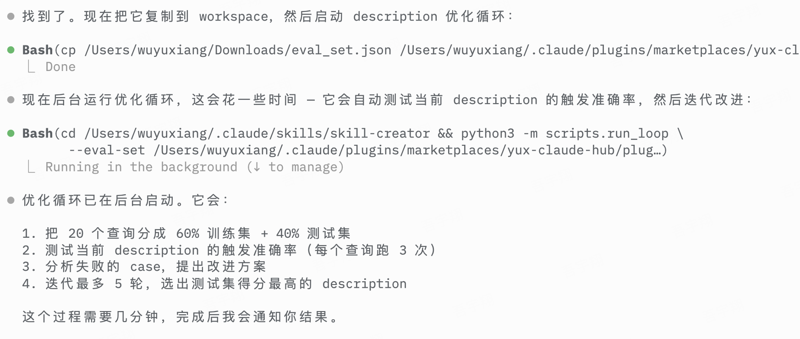Select list item 2 about 触发准确率 testing
The image size is (800, 339).
pos(229,250)
